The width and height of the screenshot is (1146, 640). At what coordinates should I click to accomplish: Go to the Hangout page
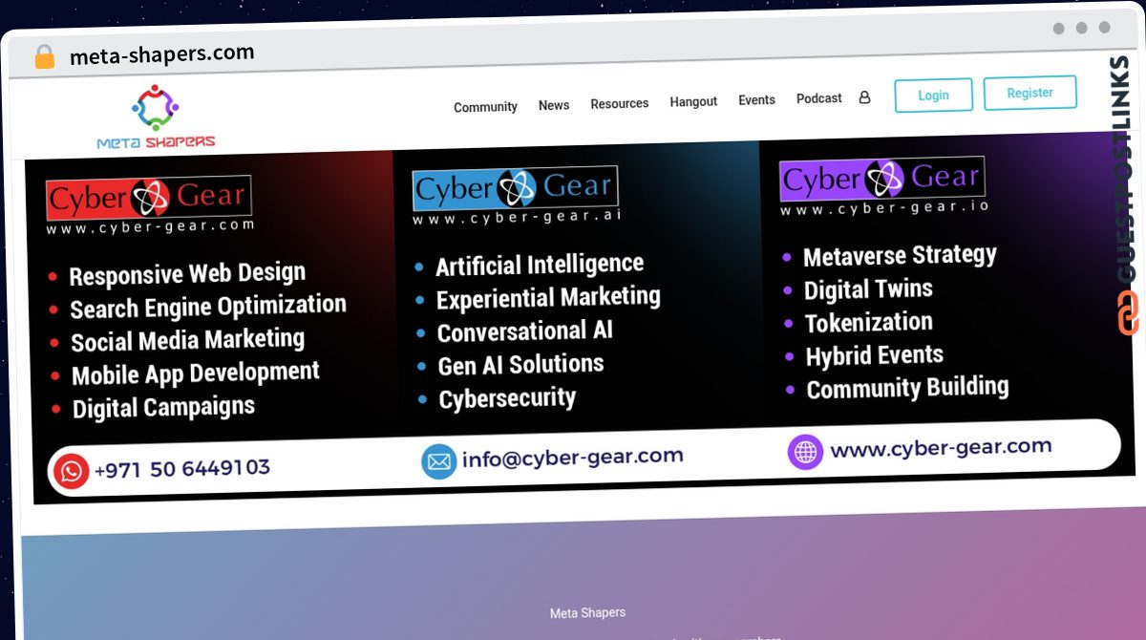pos(693,101)
